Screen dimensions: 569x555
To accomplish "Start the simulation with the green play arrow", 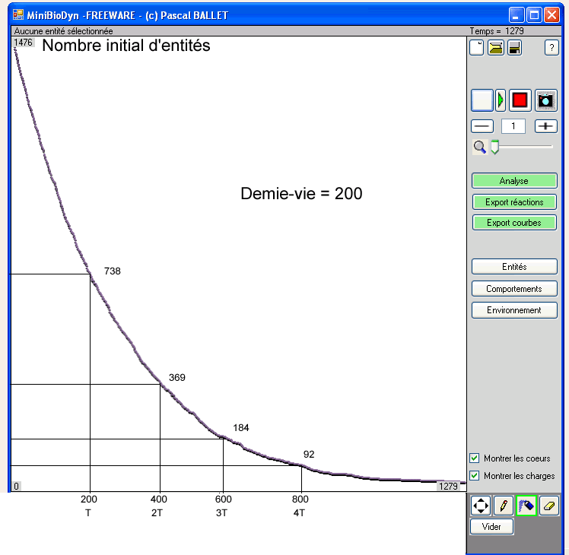I will [x=501, y=100].
